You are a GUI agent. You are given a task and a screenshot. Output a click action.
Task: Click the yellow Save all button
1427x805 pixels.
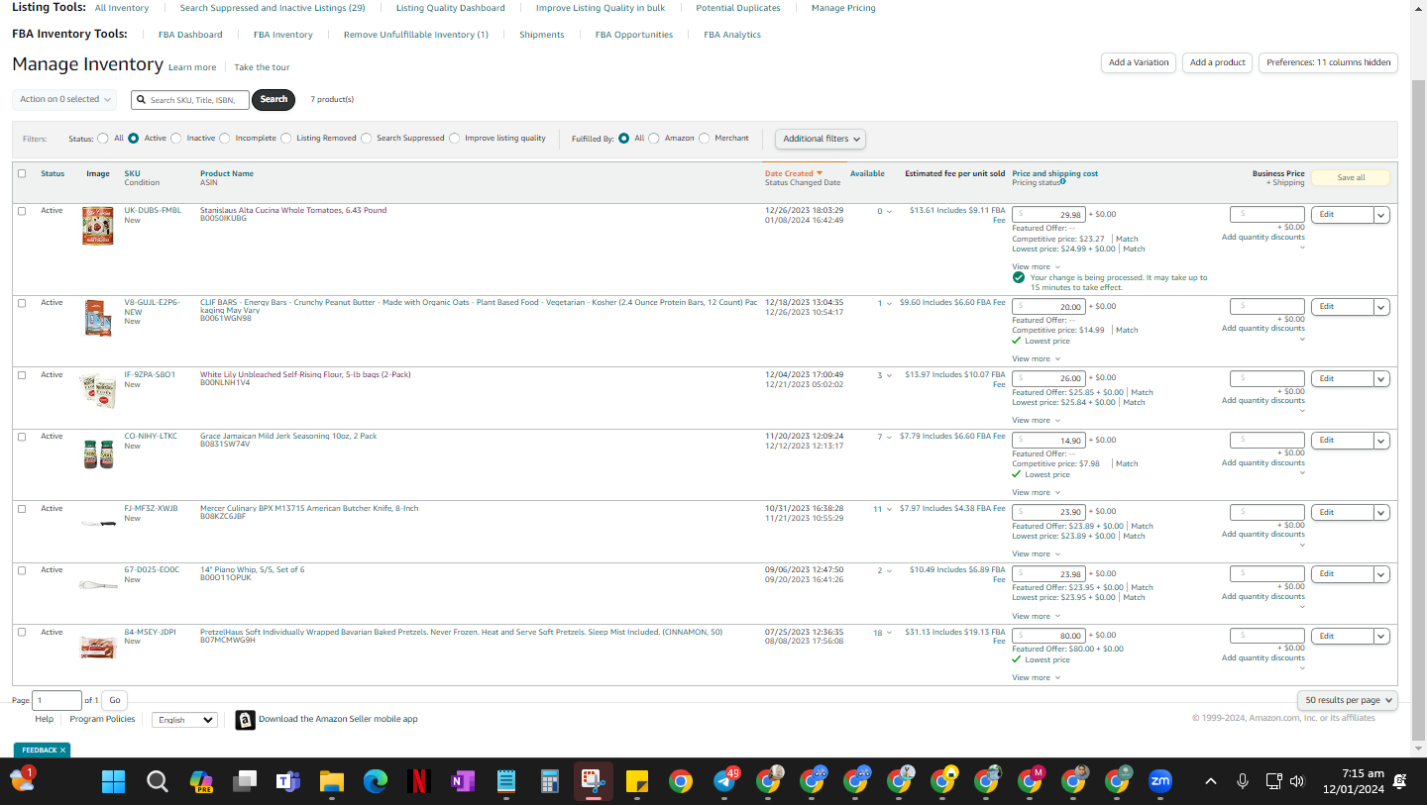coord(1351,178)
